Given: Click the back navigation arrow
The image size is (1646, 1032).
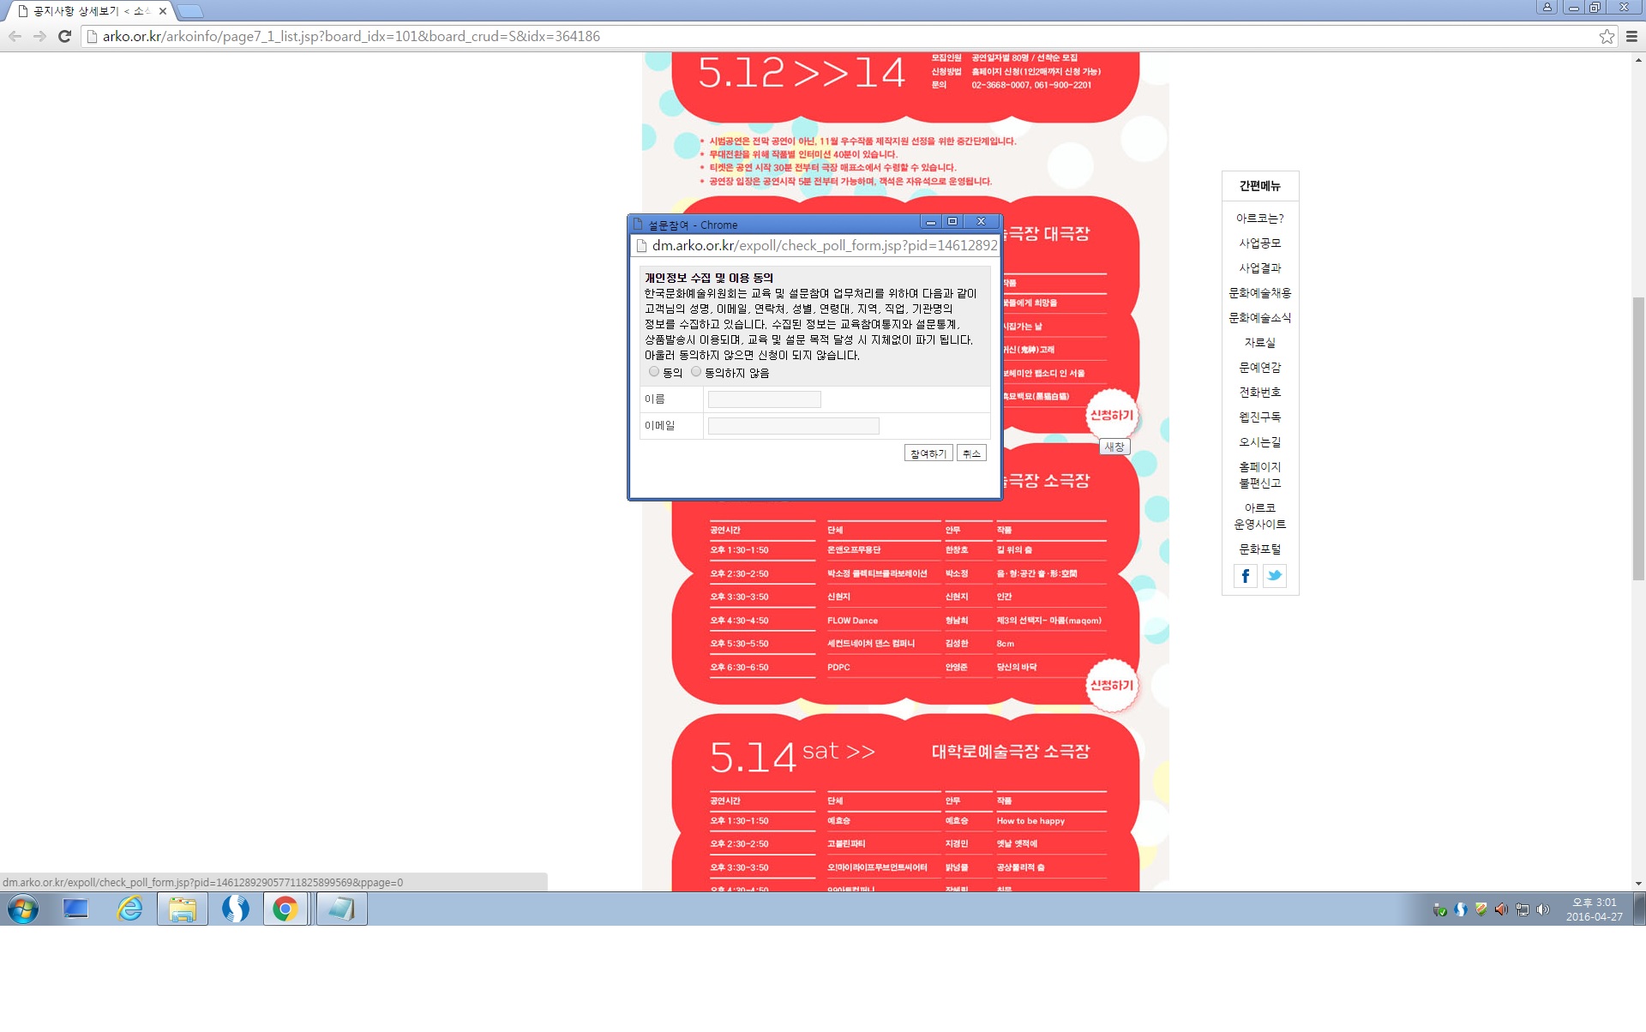Looking at the screenshot, I should 15,36.
